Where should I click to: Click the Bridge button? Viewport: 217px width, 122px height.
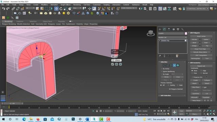click(x=194, y=46)
